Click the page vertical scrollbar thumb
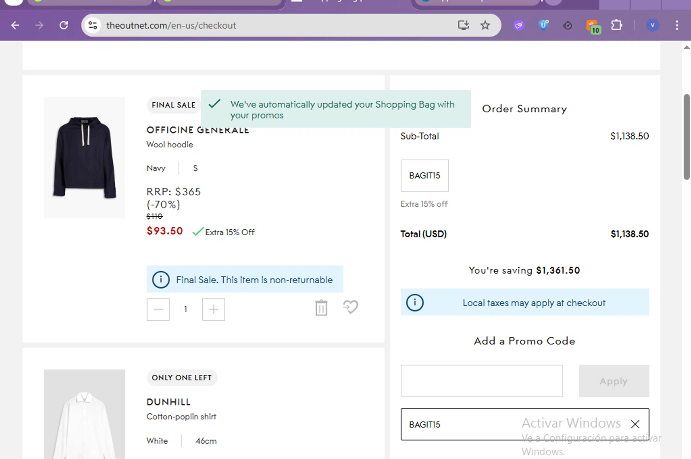 686,137
